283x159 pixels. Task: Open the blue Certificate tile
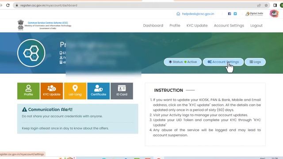pos(98,91)
